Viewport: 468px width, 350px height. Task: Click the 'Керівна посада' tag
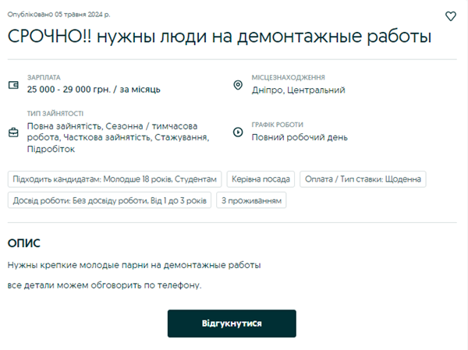pyautogui.click(x=261, y=179)
